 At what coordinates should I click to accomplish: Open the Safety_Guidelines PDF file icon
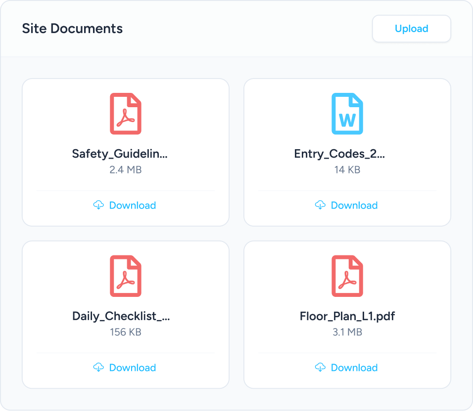[126, 114]
